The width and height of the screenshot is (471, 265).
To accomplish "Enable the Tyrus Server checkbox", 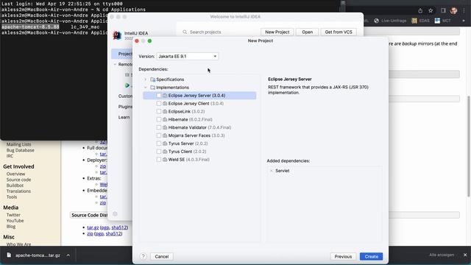I will pos(159,144).
